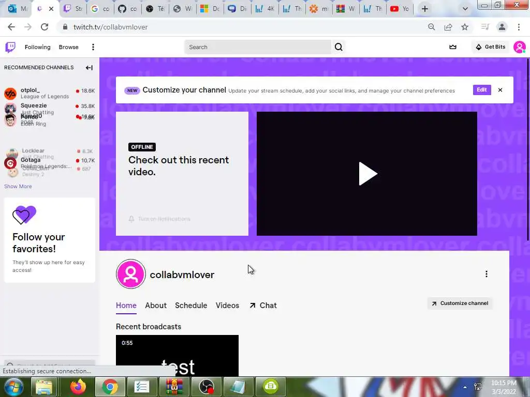Switch to the About tab

pyautogui.click(x=156, y=306)
